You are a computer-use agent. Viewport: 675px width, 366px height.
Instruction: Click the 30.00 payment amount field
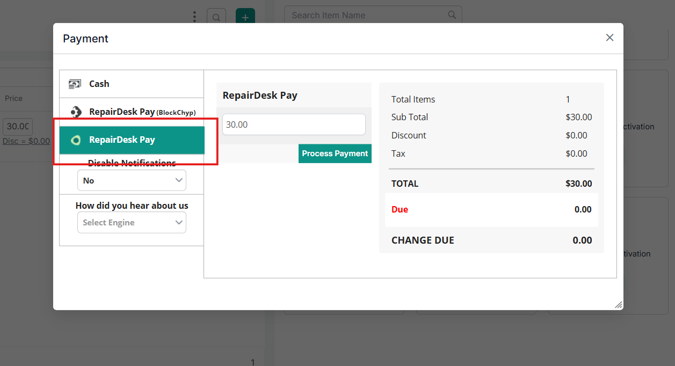click(x=294, y=124)
